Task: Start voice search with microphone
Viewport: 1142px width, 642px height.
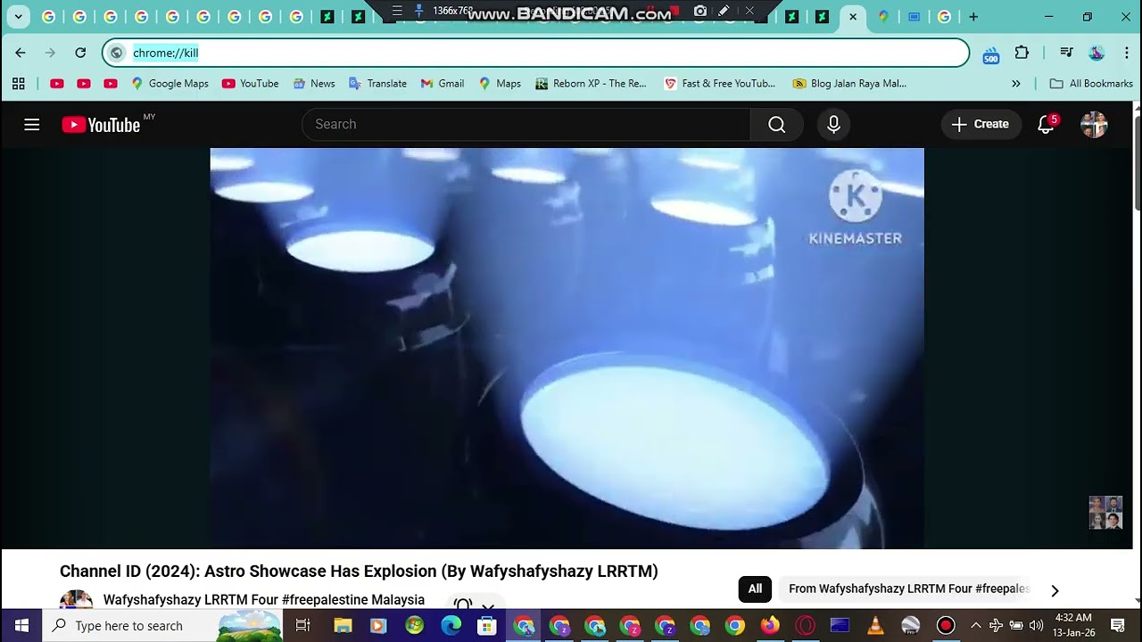Action: point(833,124)
